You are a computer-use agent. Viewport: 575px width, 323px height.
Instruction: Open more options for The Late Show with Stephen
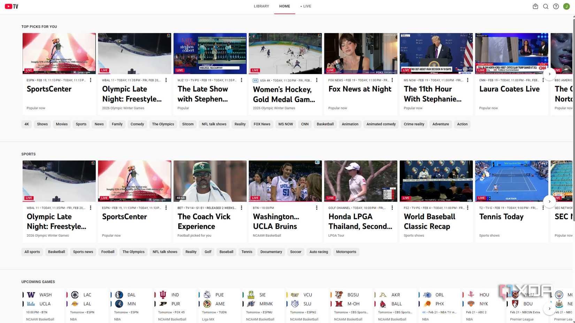242,80
